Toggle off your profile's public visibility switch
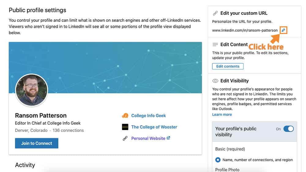 pos(289,129)
